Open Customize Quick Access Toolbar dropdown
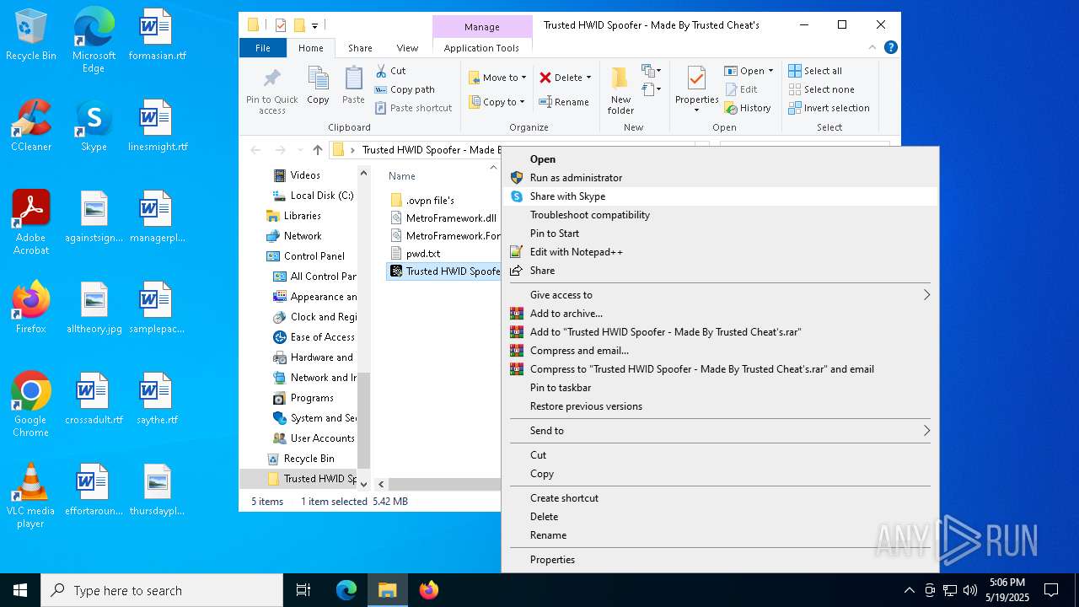This screenshot has height=607, width=1079. (x=315, y=25)
